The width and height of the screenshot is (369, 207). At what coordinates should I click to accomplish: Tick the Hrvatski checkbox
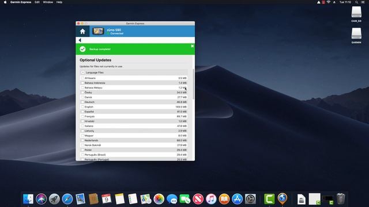[82, 121]
